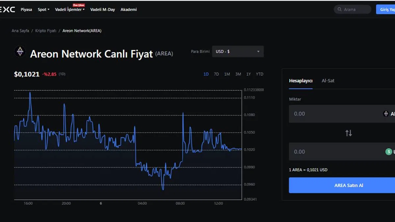Screen dimensions: 395x222
Task: Click the 0.09341 minimum price label
Action: pyautogui.click(x=250, y=199)
